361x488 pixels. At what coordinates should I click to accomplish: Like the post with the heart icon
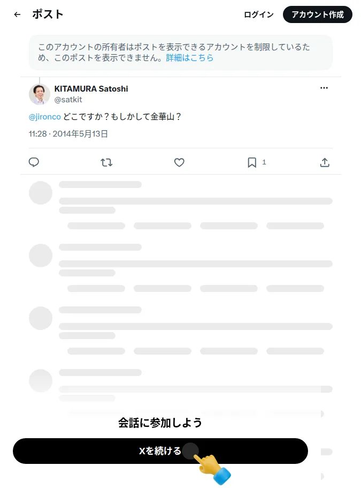coord(179,162)
